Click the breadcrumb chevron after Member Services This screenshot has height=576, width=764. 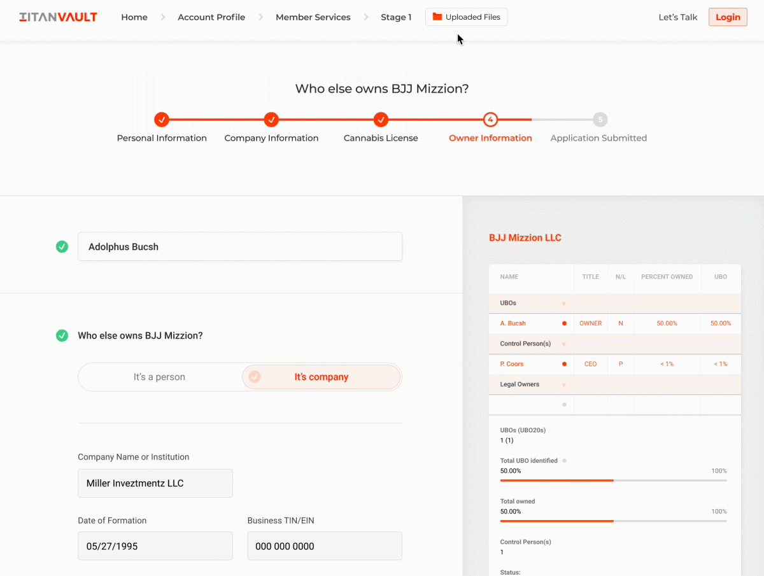pos(366,17)
